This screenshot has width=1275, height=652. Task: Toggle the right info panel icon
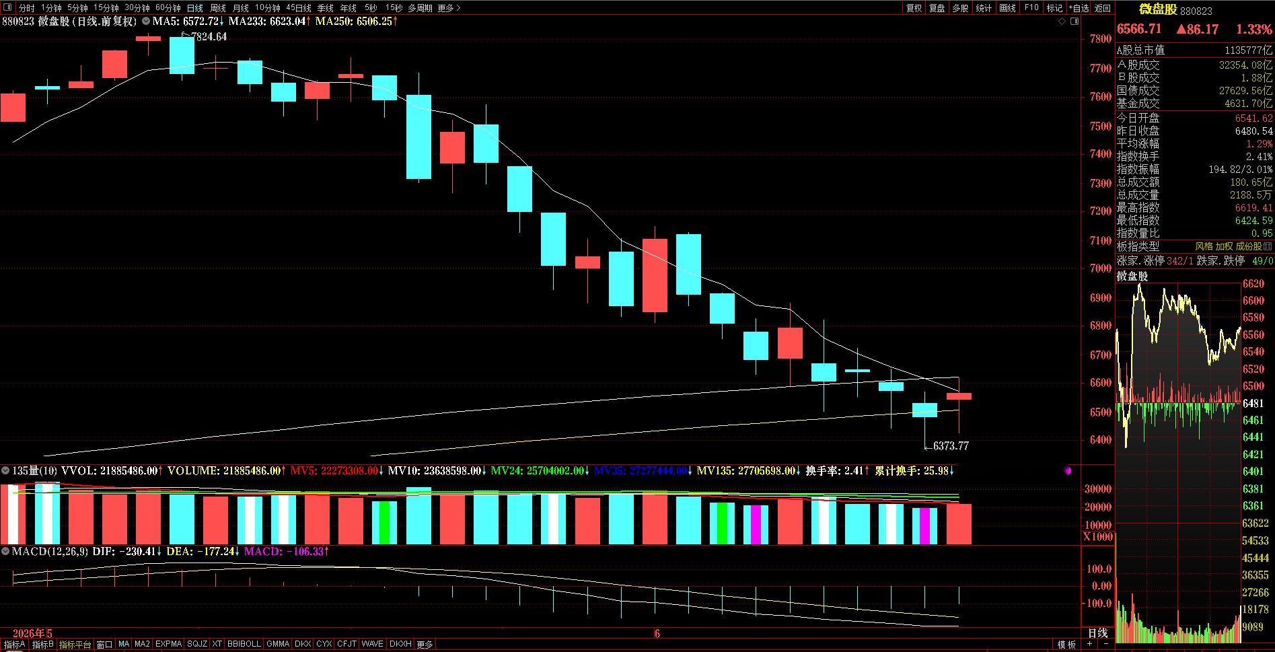pyautogui.click(x=1074, y=22)
